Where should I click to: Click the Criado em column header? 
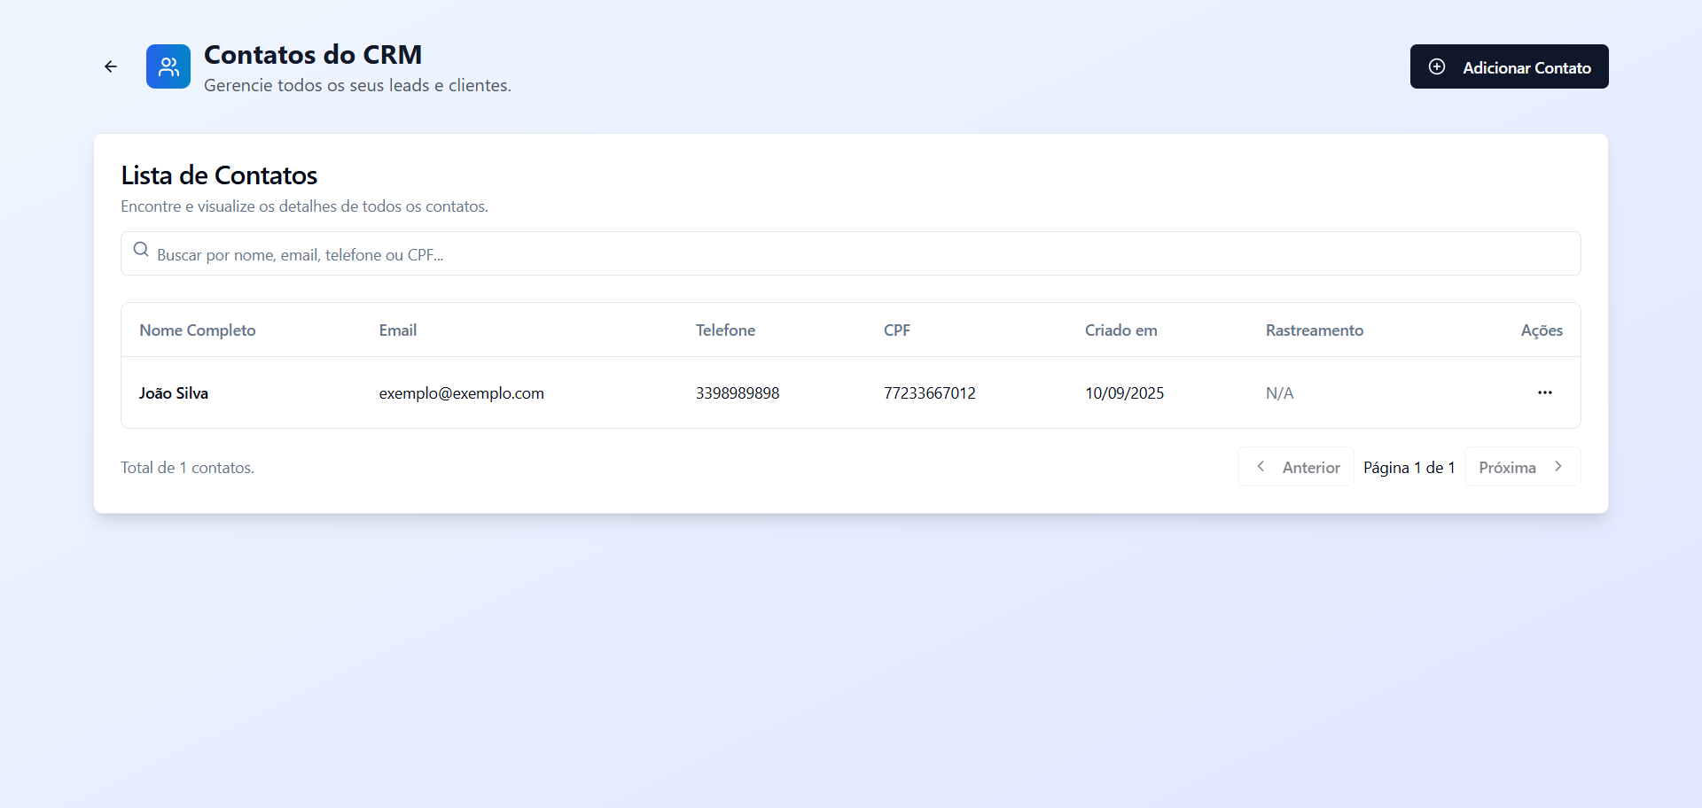(1120, 330)
